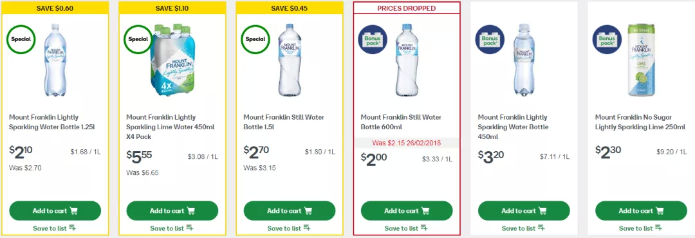Click the Special badge on Lime Water X4 Pack
695x238 pixels.
tap(138, 39)
